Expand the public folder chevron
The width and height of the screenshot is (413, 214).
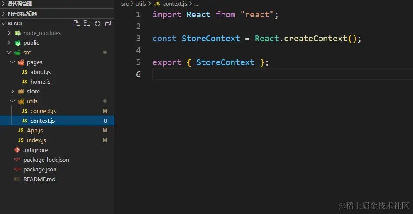[x=9, y=43]
